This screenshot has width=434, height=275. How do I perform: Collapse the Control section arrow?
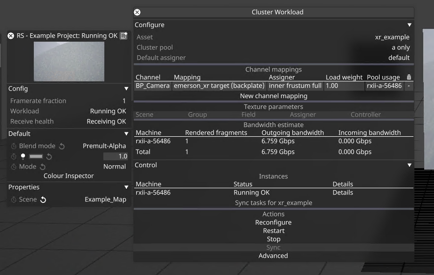coord(410,165)
